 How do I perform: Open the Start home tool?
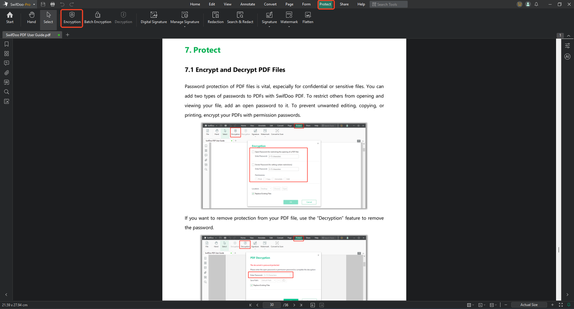10,18
